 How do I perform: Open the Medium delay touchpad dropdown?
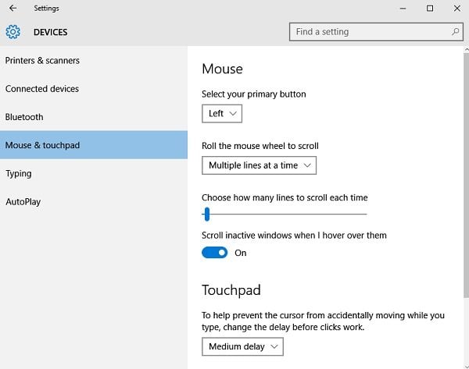point(242,346)
